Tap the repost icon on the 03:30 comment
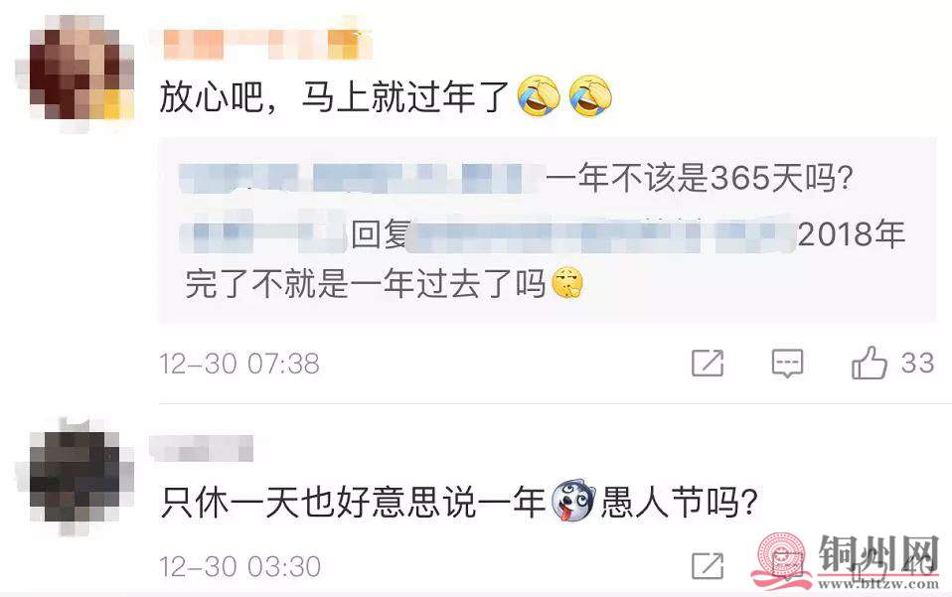Image resolution: width=952 pixels, height=597 pixels. [x=708, y=565]
